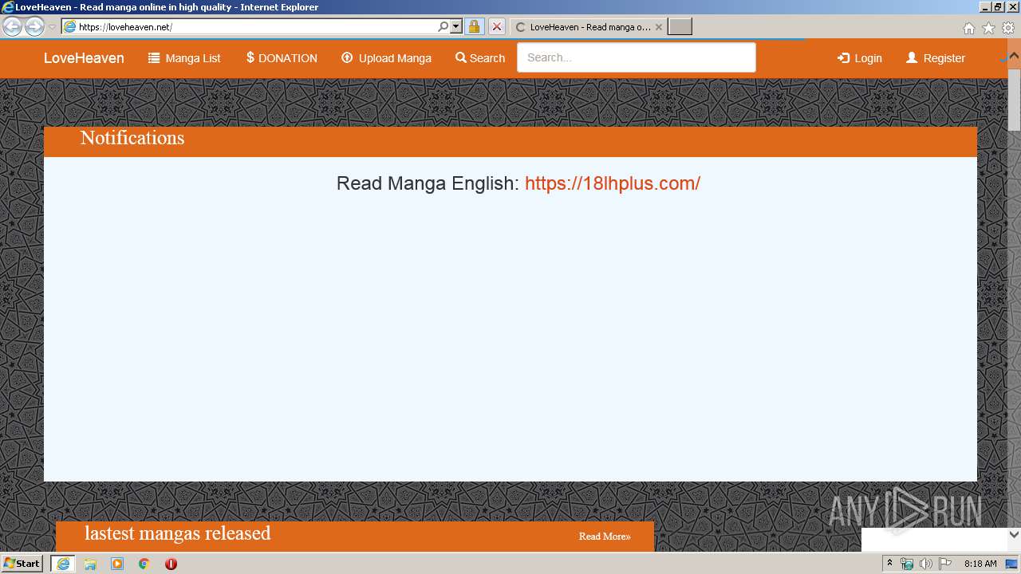Click the browser Back arrow button
Image resolution: width=1021 pixels, height=574 pixels.
click(12, 26)
